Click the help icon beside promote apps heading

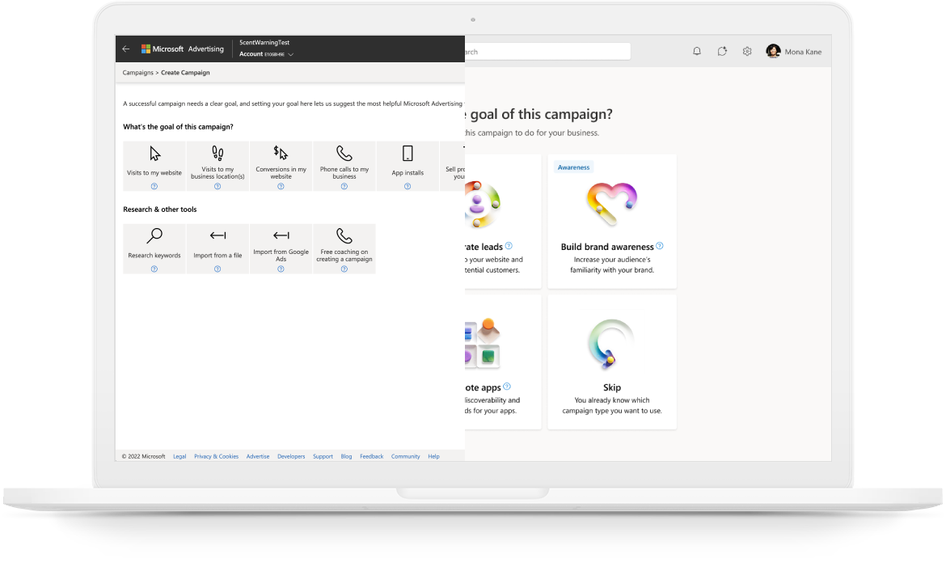pyautogui.click(x=507, y=387)
